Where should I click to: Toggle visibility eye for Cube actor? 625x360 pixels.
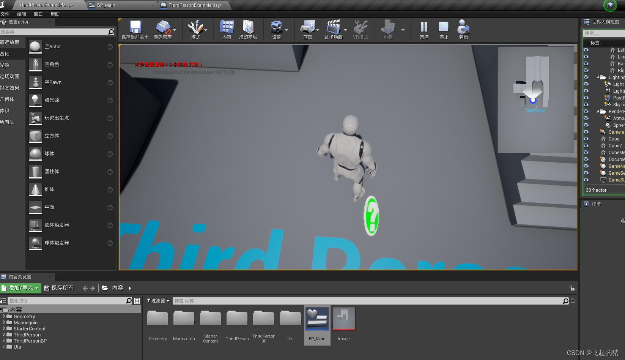pyautogui.click(x=586, y=139)
